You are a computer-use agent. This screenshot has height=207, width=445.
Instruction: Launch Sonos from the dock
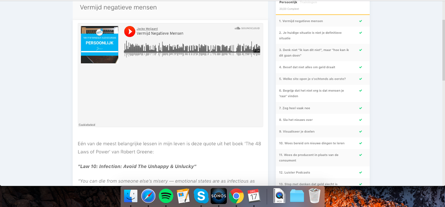coord(219,196)
